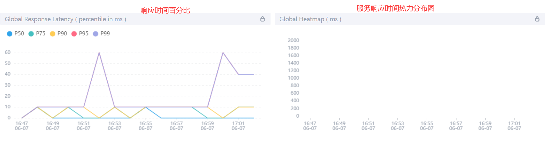The image size is (552, 145).
Task: Click the 16:47 x-axis label on latency chart
Action: [22, 126]
